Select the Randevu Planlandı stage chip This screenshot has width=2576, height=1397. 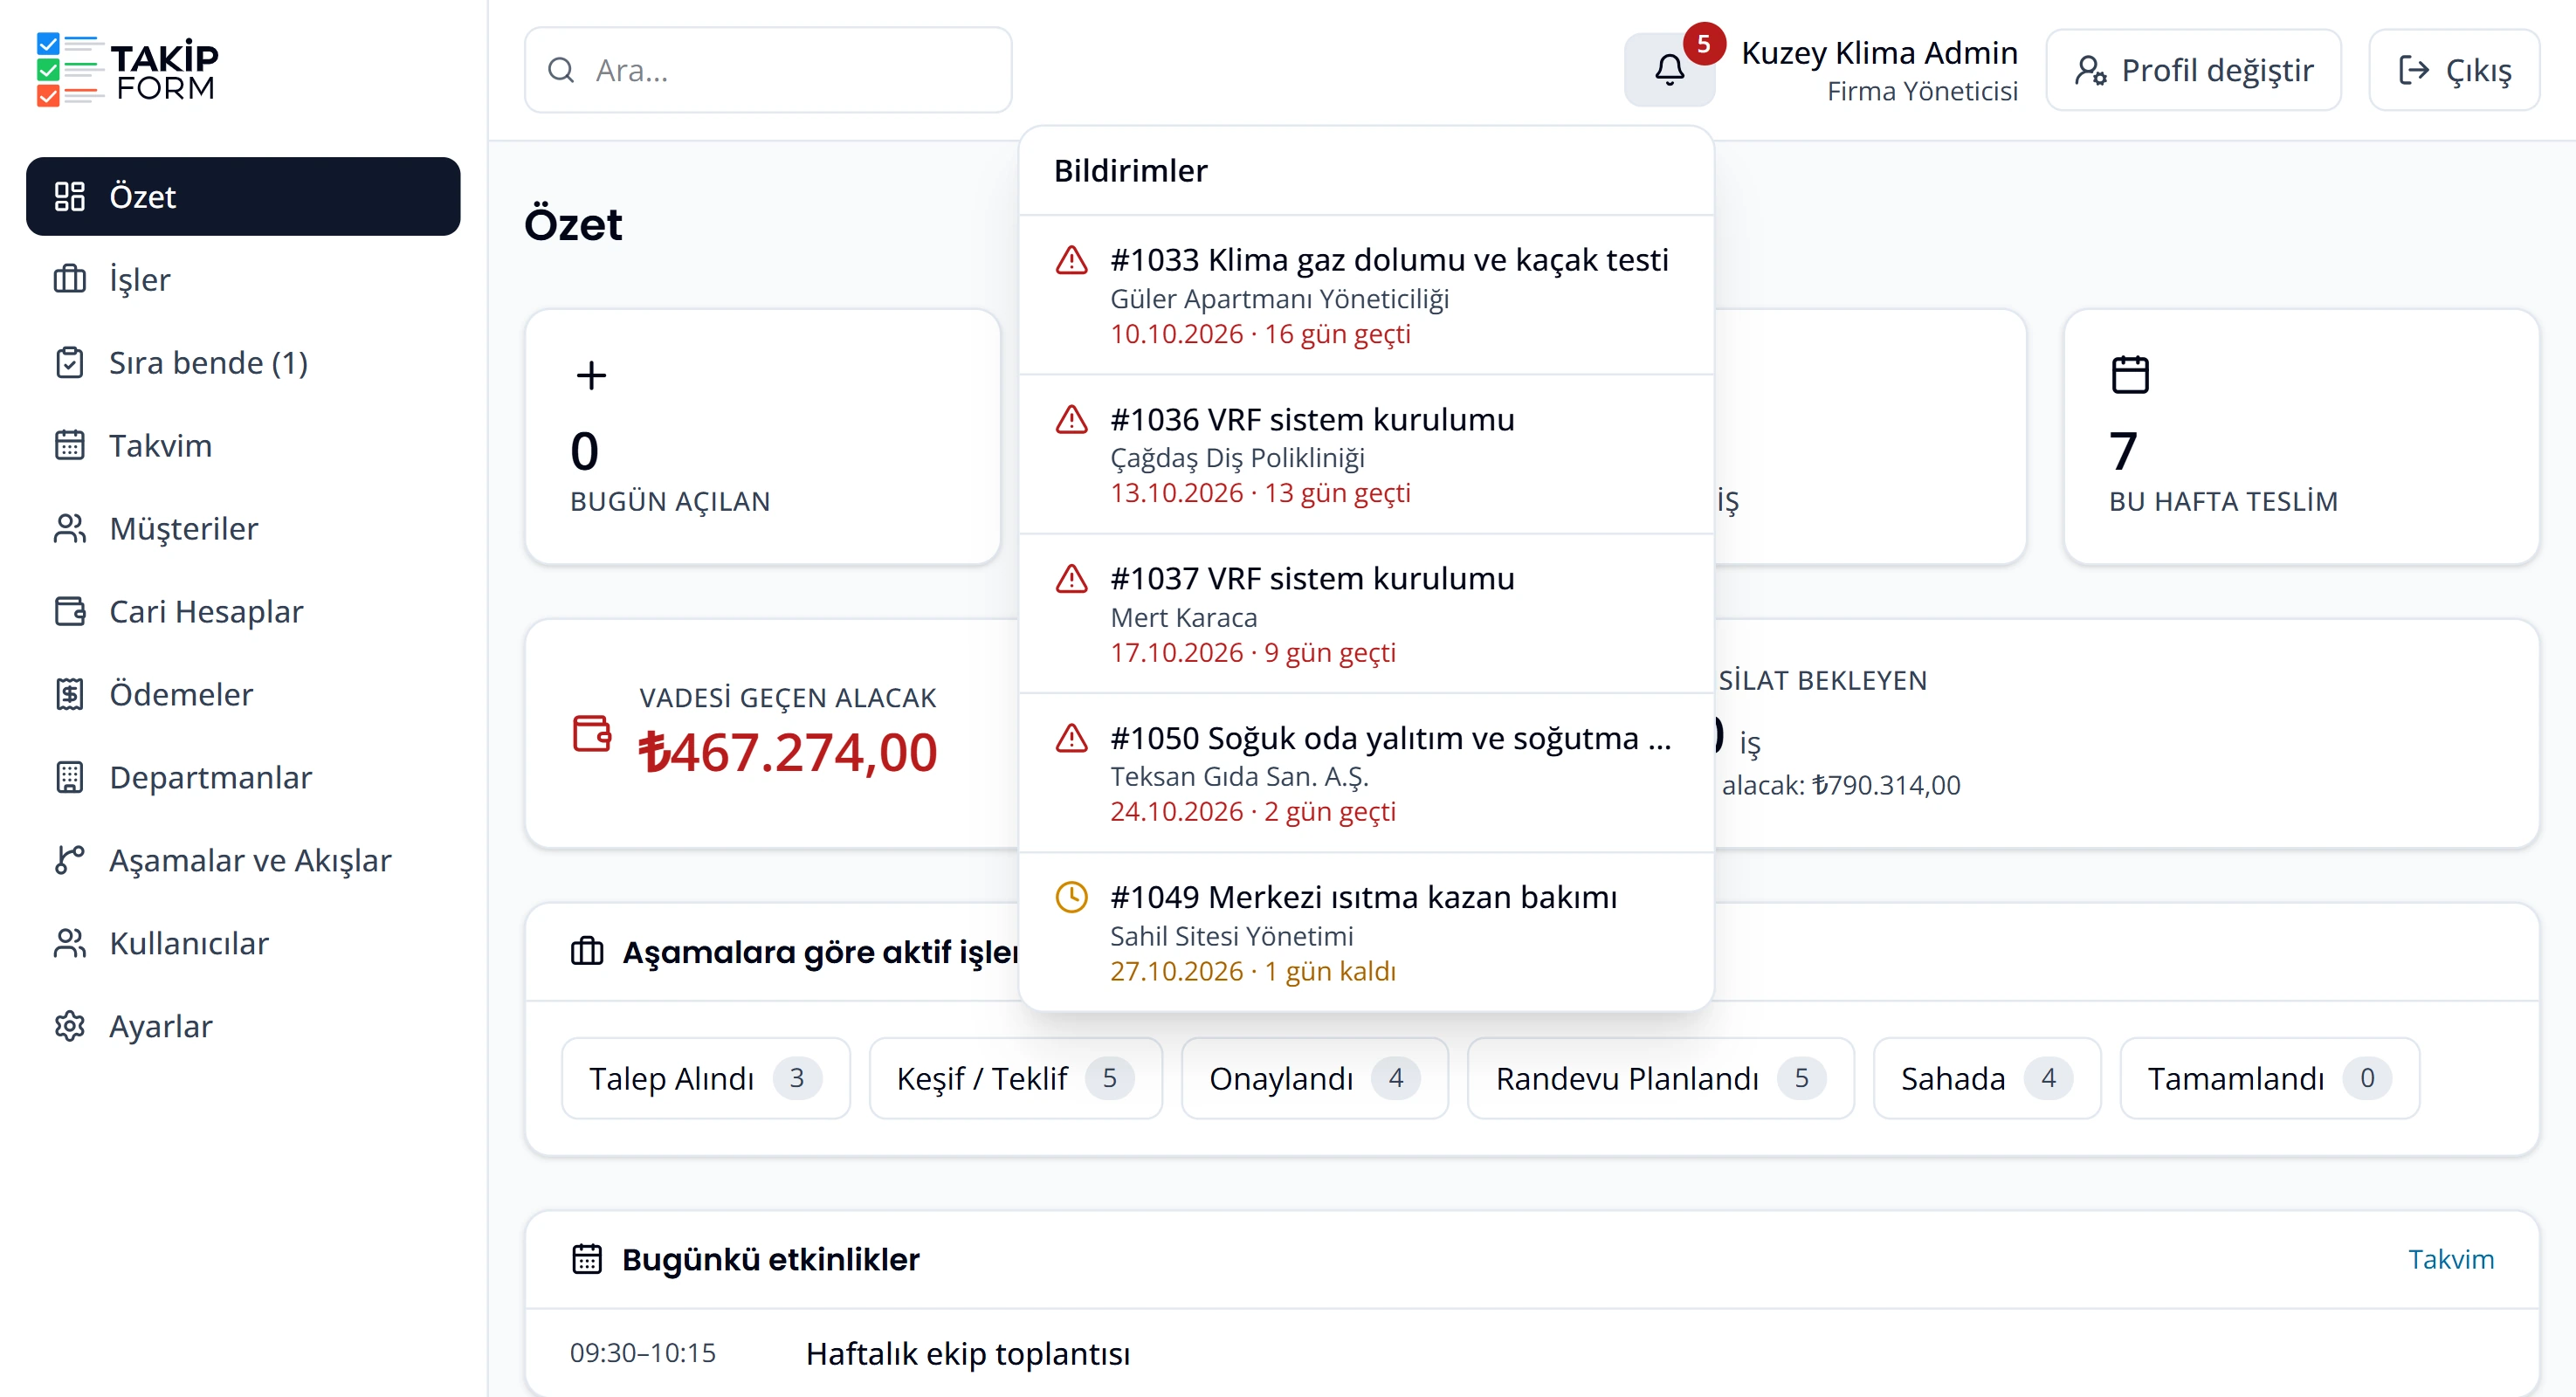pos(1660,1078)
